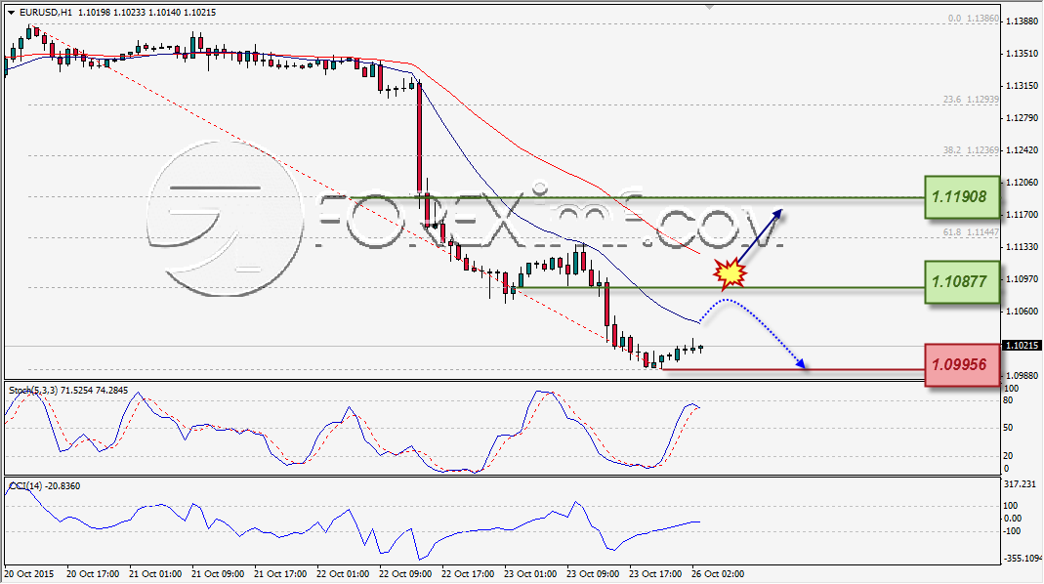This screenshot has height=584, width=1044.
Task: Select the current price tag 1.10215 on the axis
Action: click(x=1022, y=346)
